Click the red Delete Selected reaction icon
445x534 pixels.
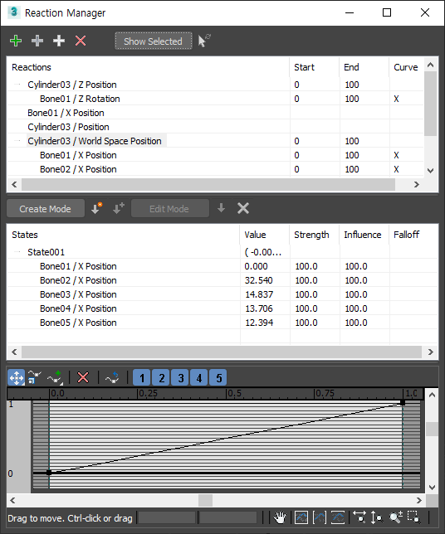click(81, 41)
